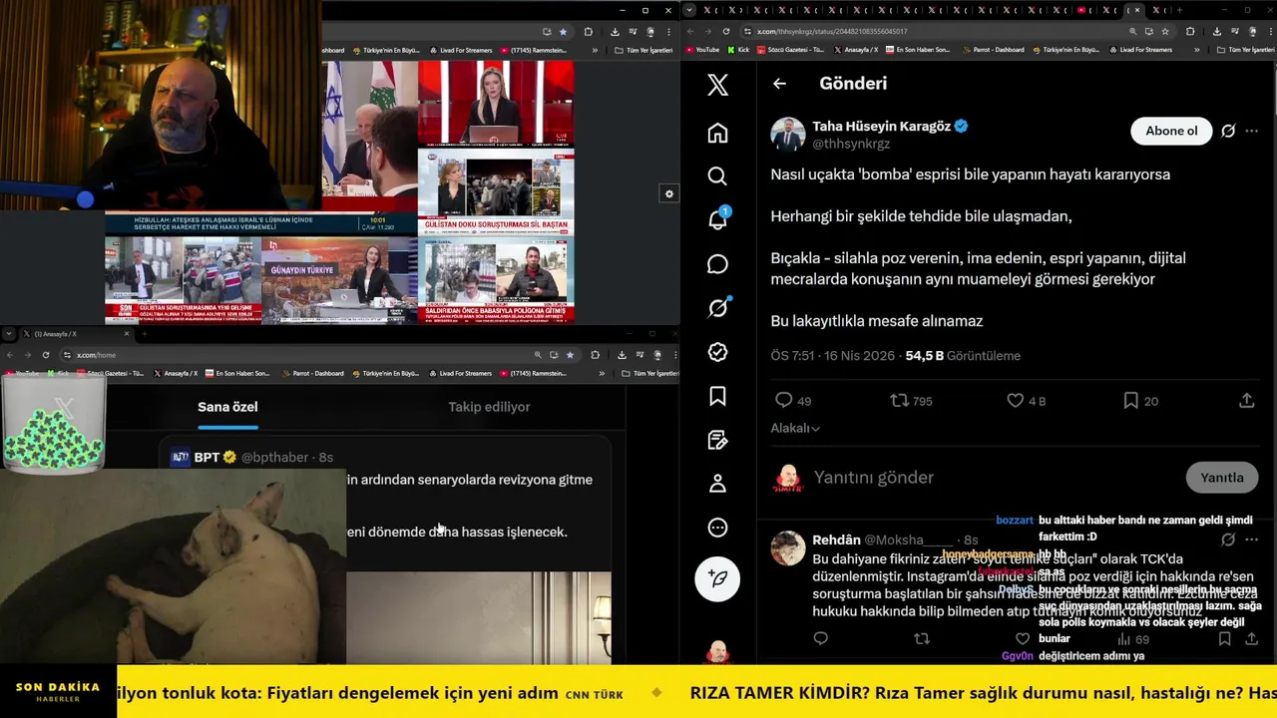
Task: Open @thhsynkrgz handle link
Action: pos(851,144)
